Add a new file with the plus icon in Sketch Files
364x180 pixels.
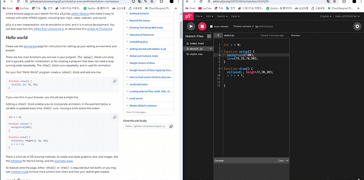(x=209, y=36)
